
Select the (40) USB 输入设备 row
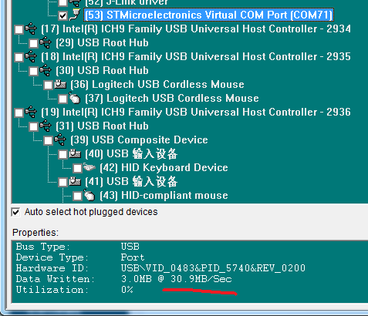coord(131,153)
